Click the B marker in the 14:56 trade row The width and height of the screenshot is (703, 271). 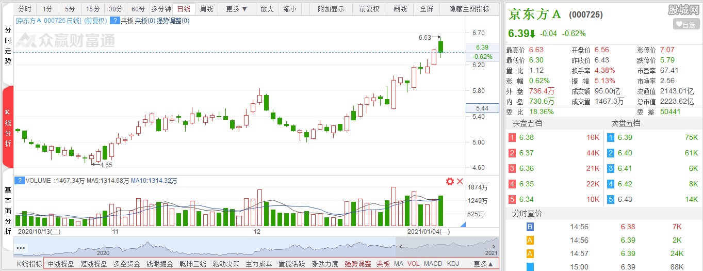(x=529, y=227)
